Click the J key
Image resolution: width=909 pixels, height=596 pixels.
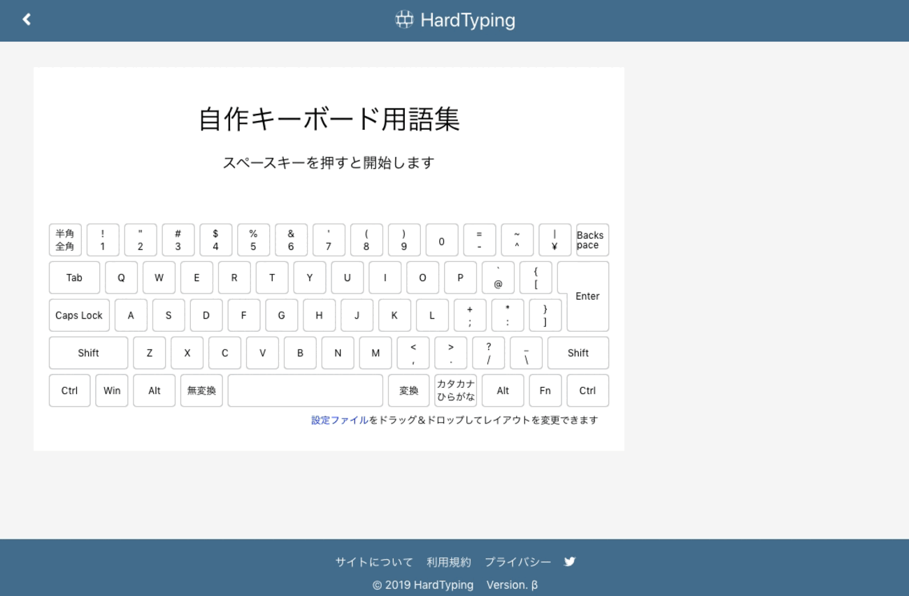coord(357,315)
